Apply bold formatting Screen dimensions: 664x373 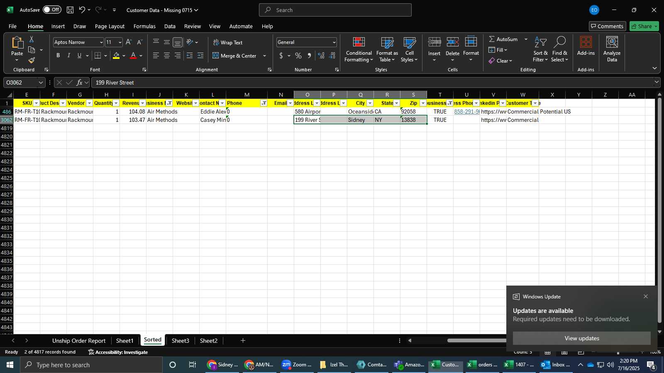(x=58, y=56)
